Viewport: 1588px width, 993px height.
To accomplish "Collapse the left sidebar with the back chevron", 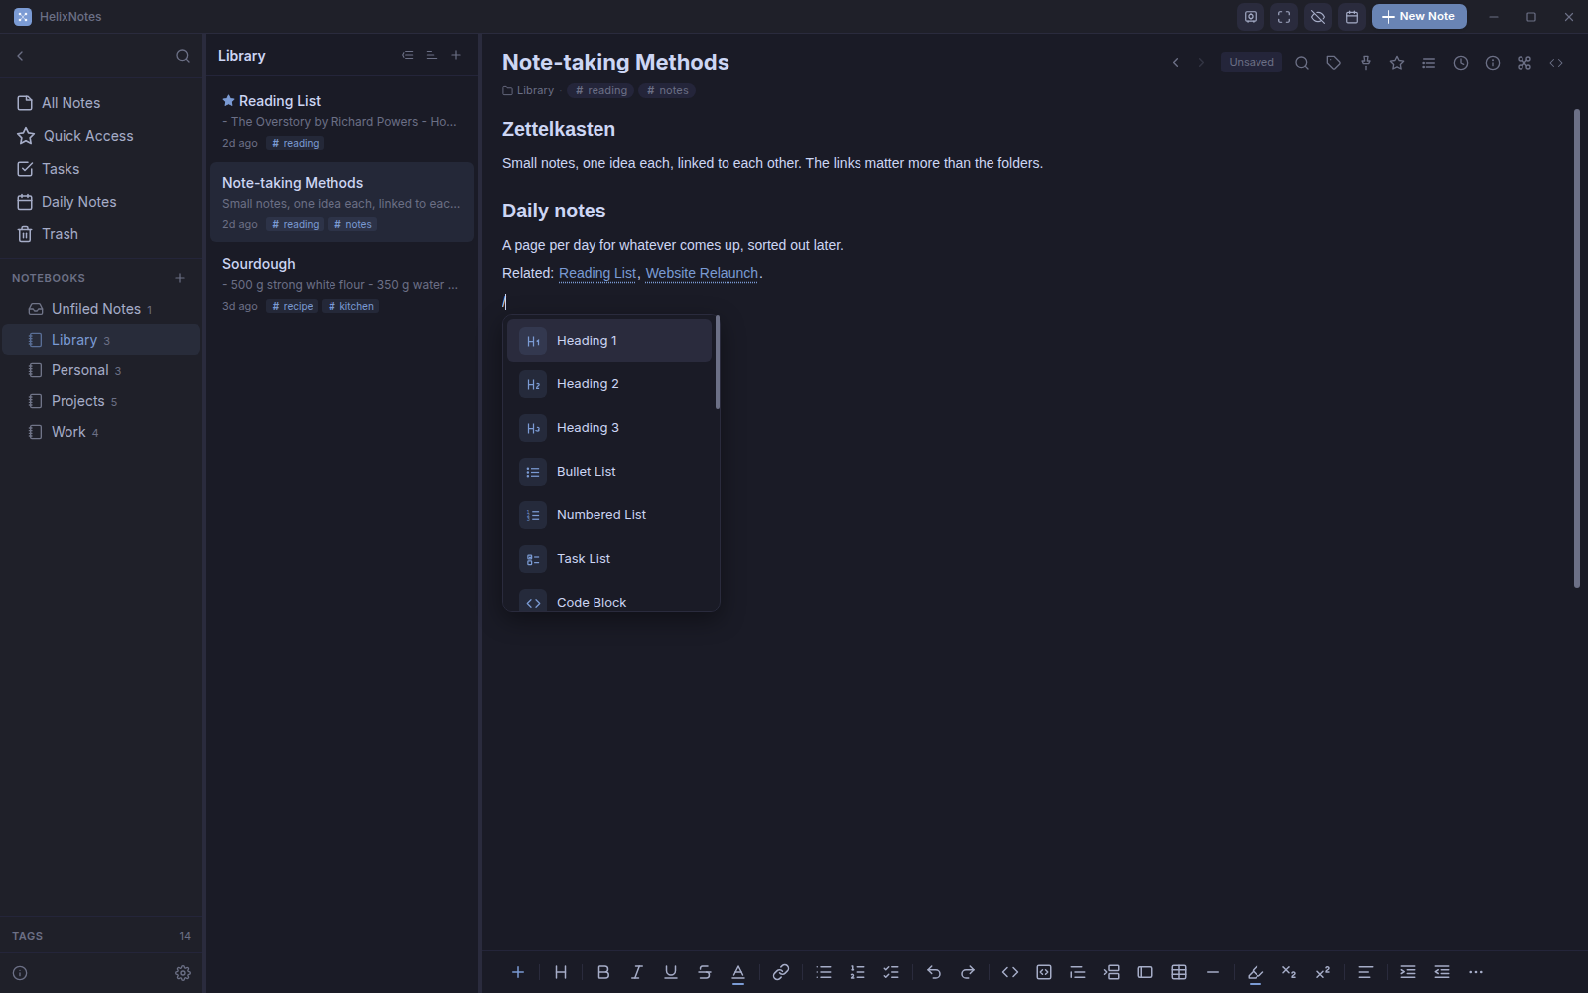I will 20,56.
